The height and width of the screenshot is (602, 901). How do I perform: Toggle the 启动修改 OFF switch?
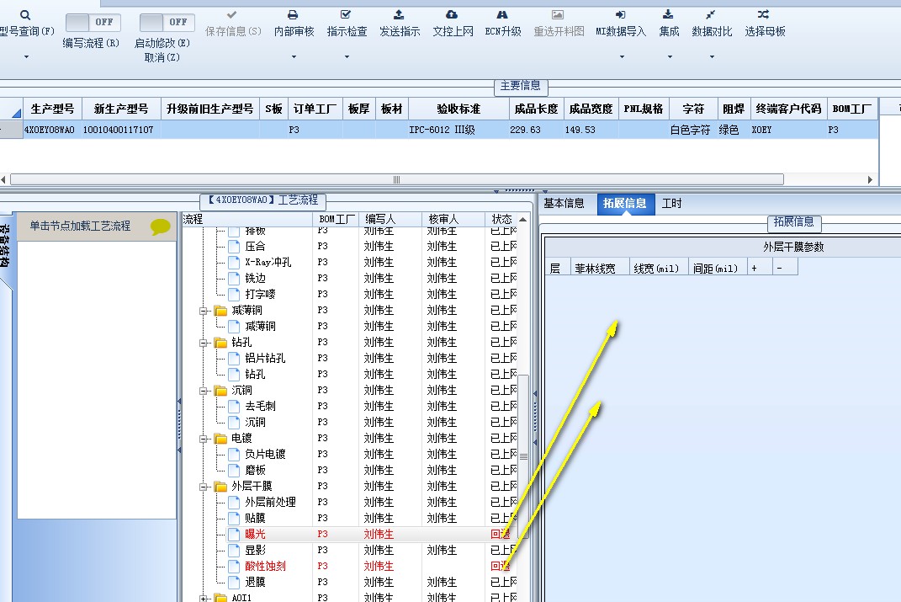coord(167,23)
